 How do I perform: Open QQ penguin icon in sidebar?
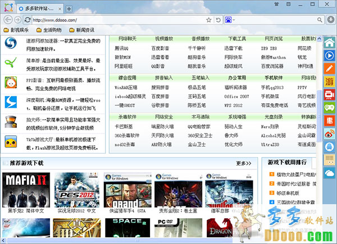(330, 147)
